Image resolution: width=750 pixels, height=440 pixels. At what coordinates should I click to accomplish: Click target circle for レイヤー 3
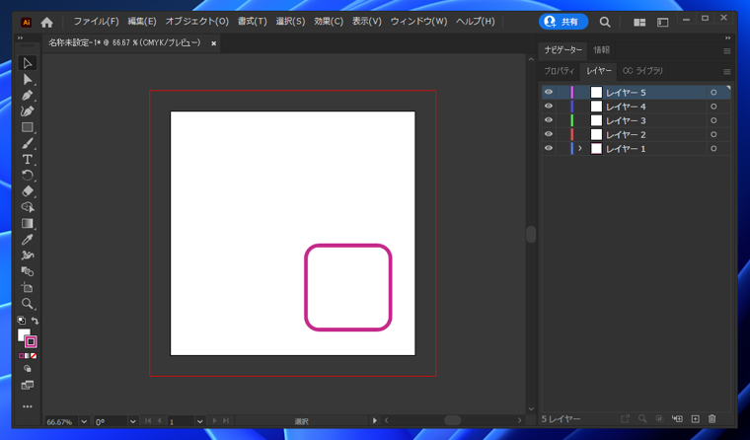click(x=713, y=120)
